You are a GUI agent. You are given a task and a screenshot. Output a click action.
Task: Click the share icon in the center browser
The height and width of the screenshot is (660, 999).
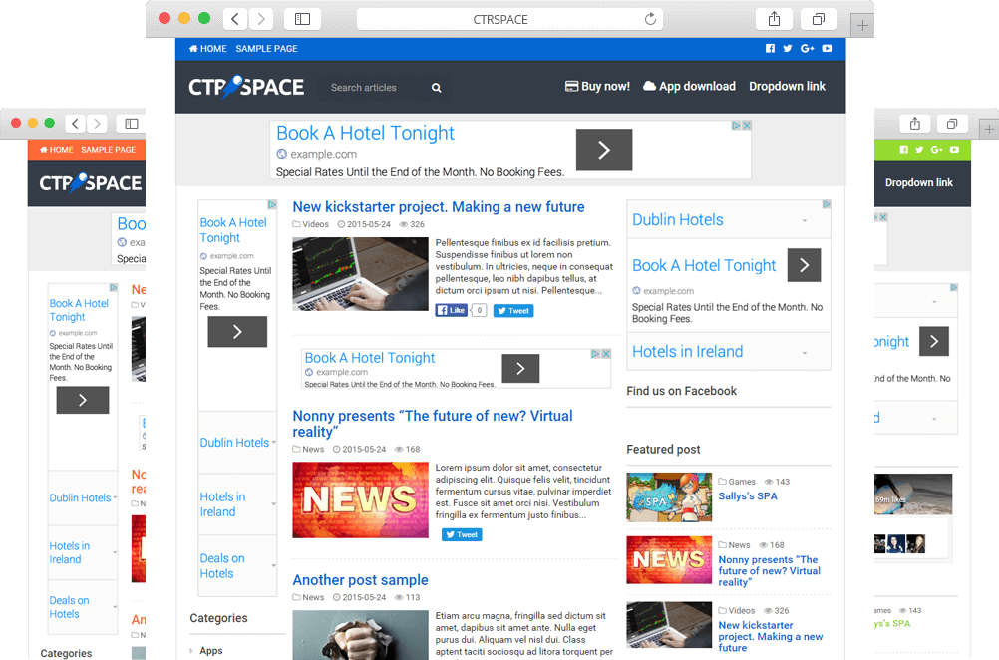774,19
